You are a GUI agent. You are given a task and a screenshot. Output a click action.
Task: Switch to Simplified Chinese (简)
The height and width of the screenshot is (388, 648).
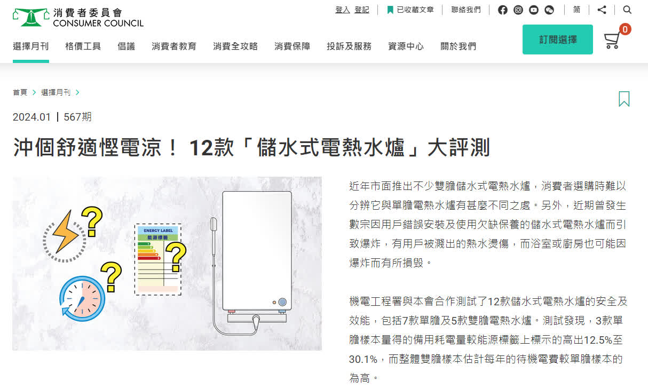pyautogui.click(x=577, y=10)
